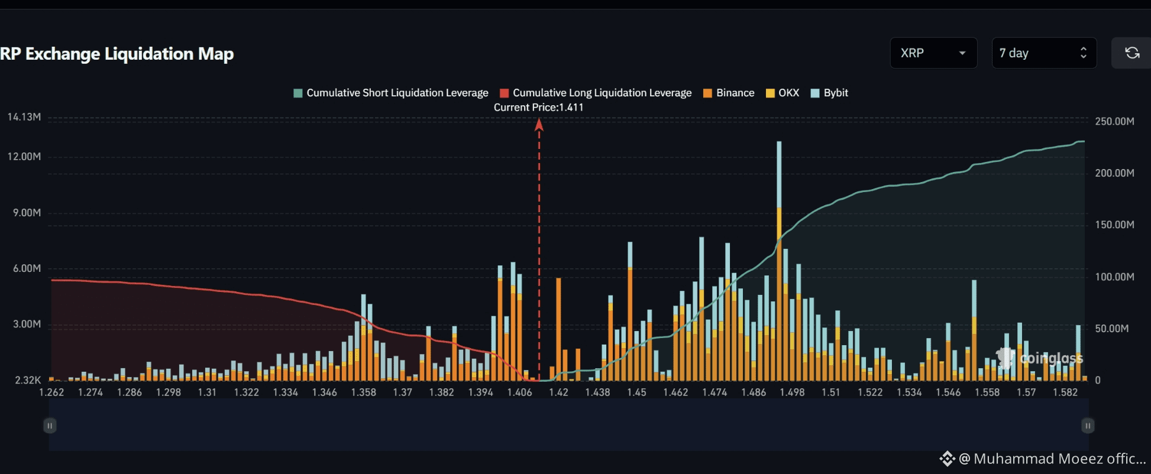Click the 1.406 price axis label

point(520,392)
